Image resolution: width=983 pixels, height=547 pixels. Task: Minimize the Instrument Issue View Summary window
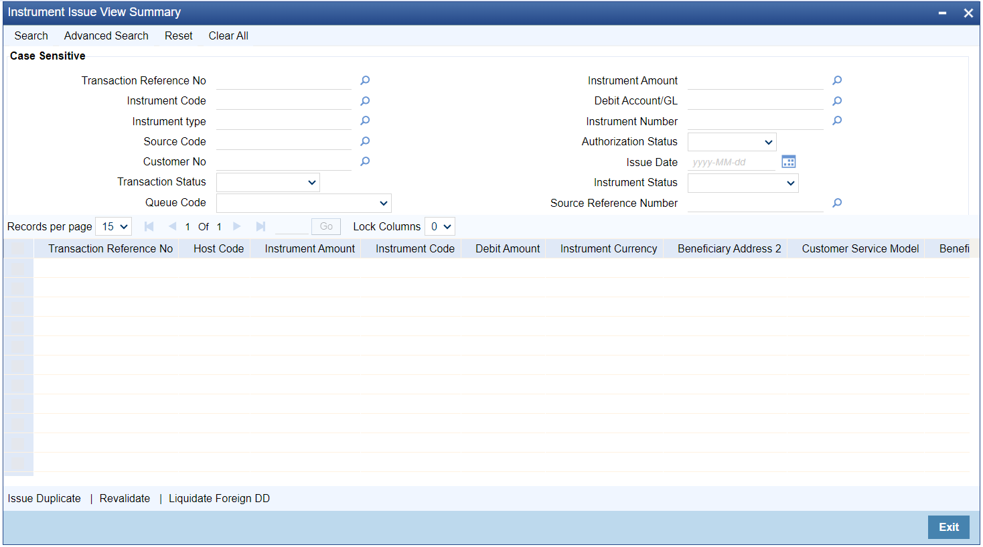(942, 13)
